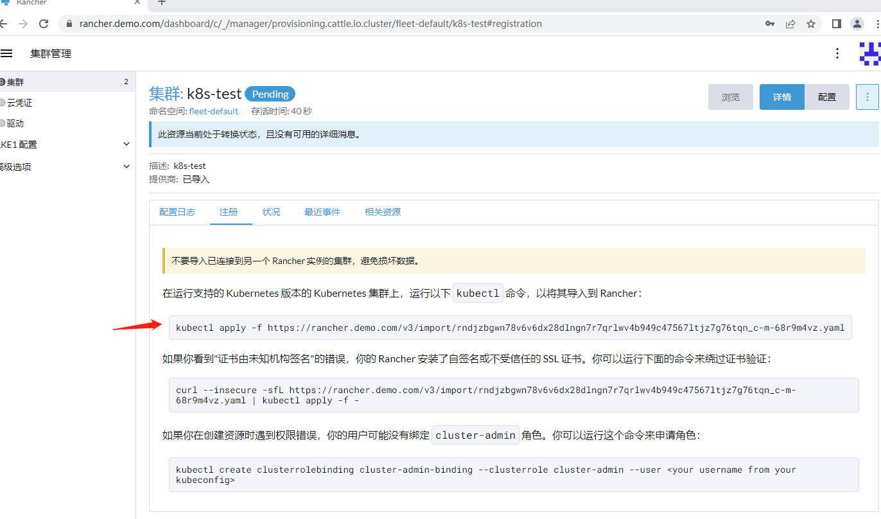Click the 配置 button

click(x=827, y=97)
